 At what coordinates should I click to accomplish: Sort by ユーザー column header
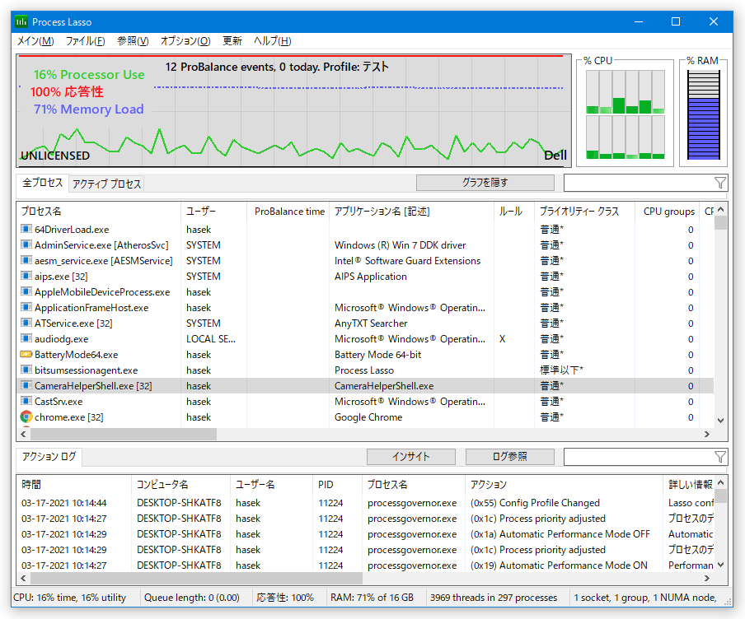coord(213,212)
